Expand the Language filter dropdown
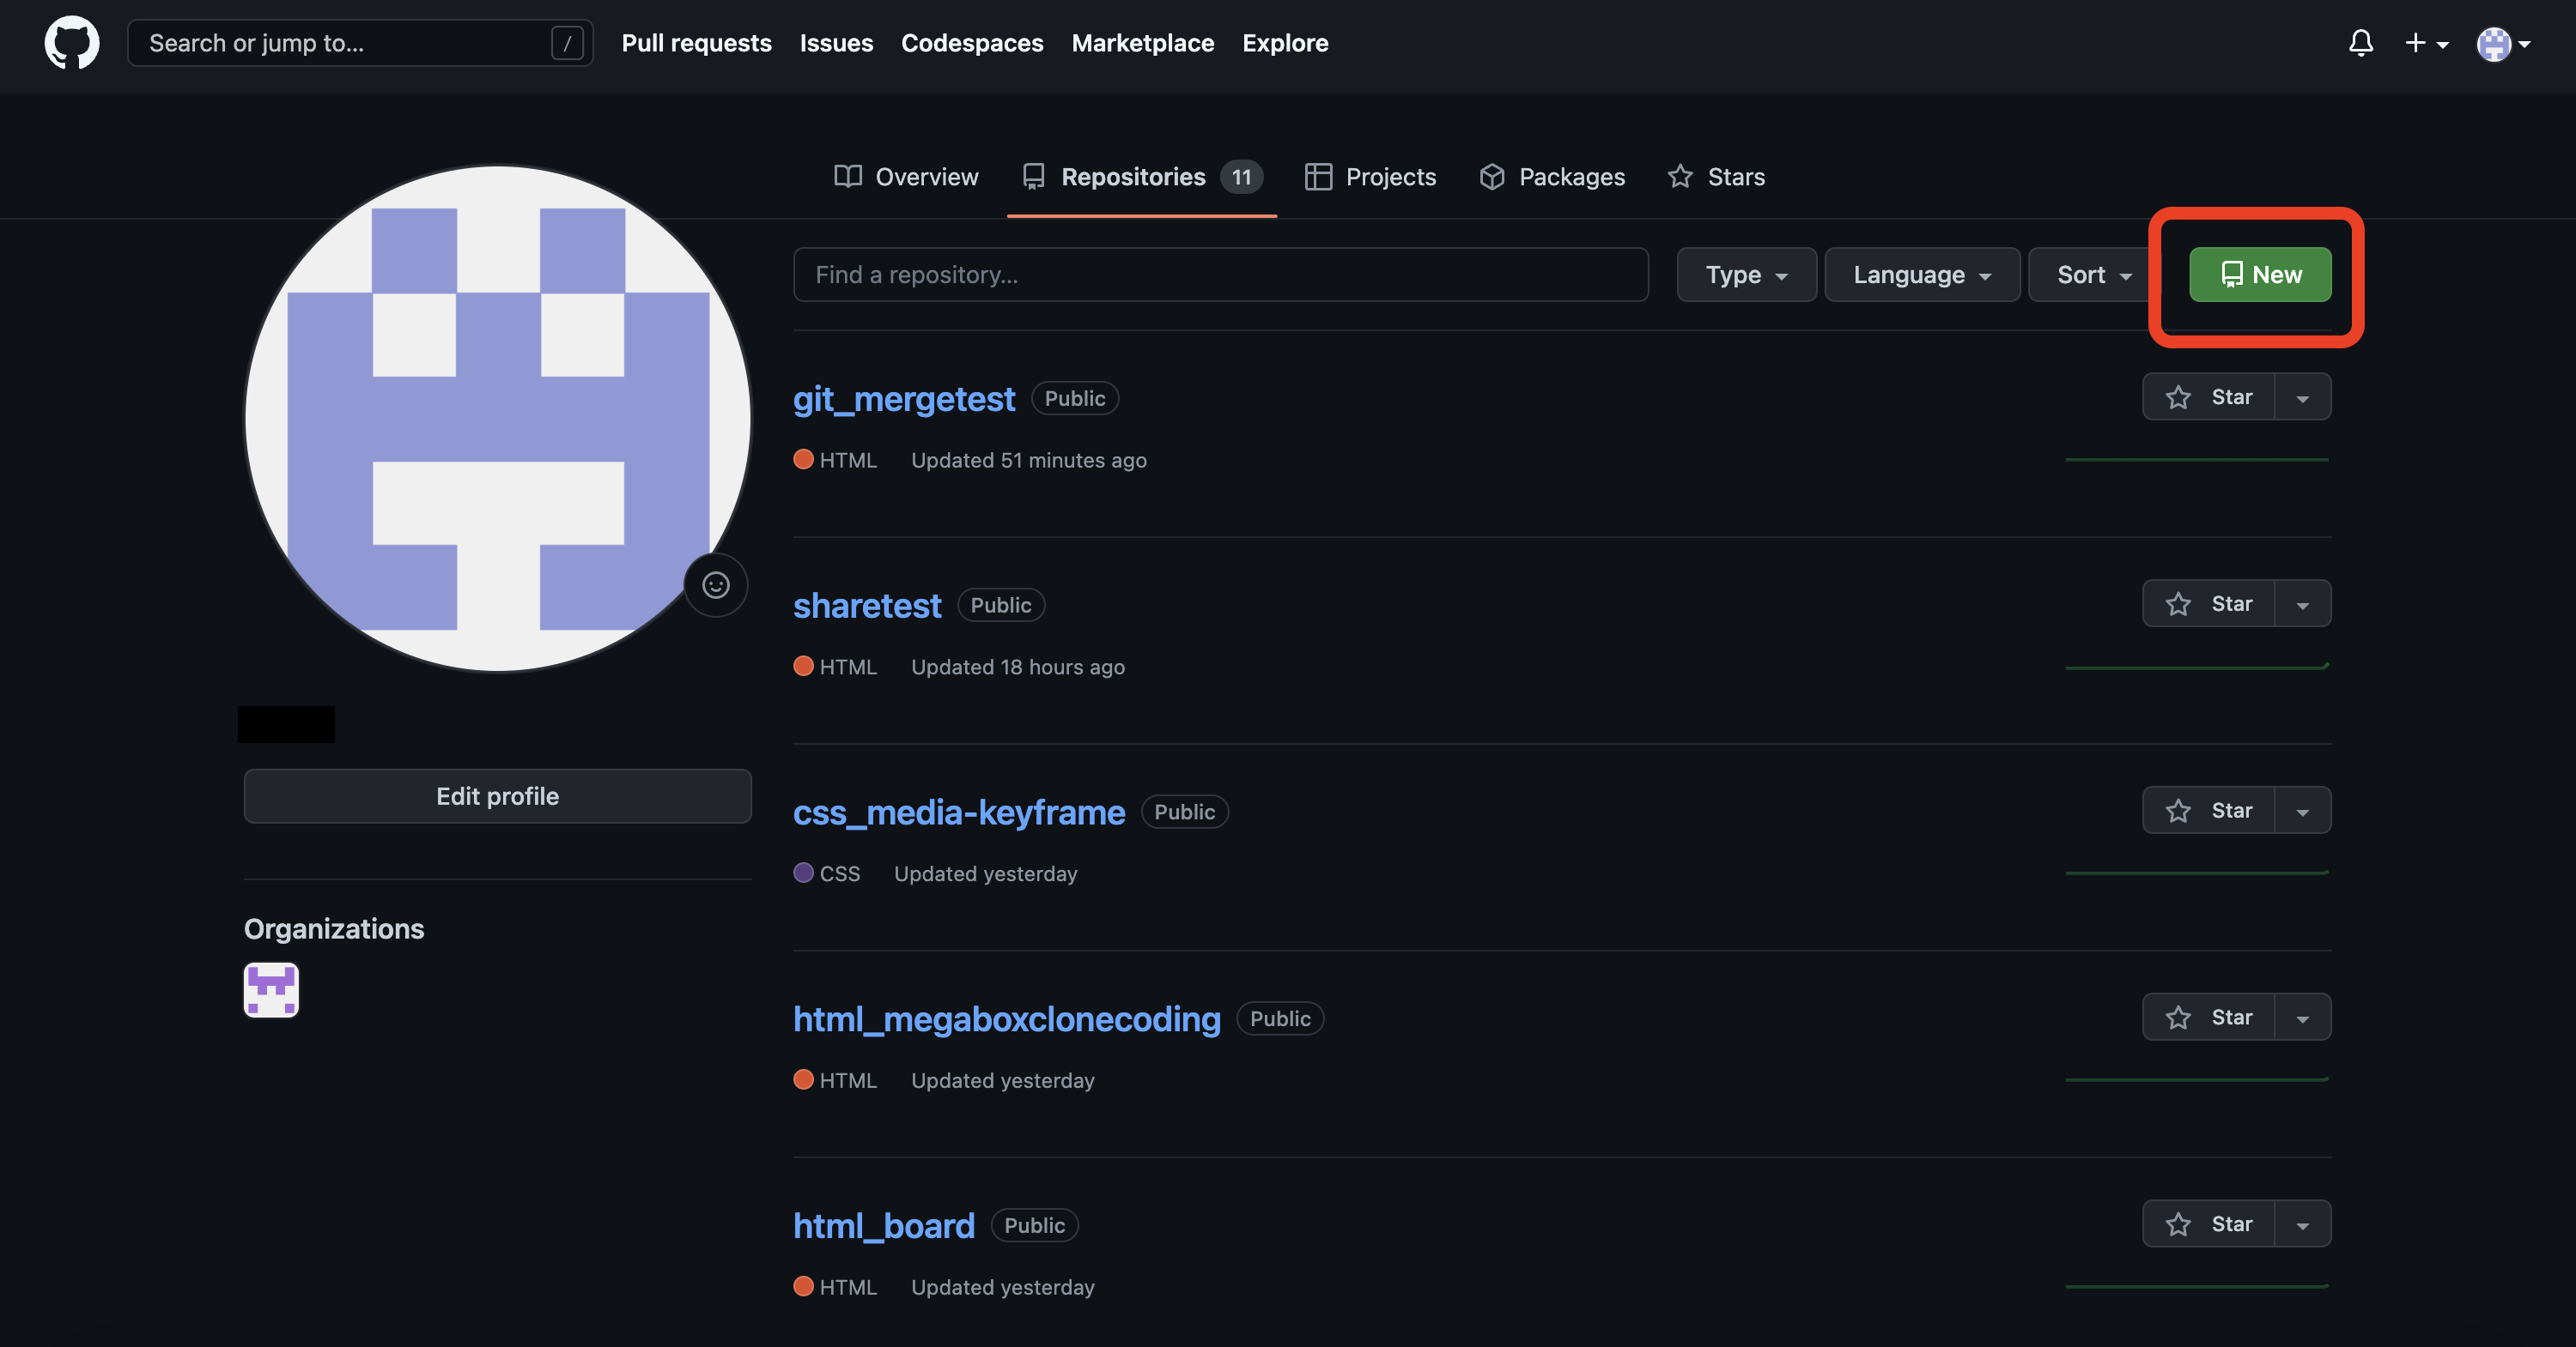2576x1347 pixels. tap(1921, 275)
